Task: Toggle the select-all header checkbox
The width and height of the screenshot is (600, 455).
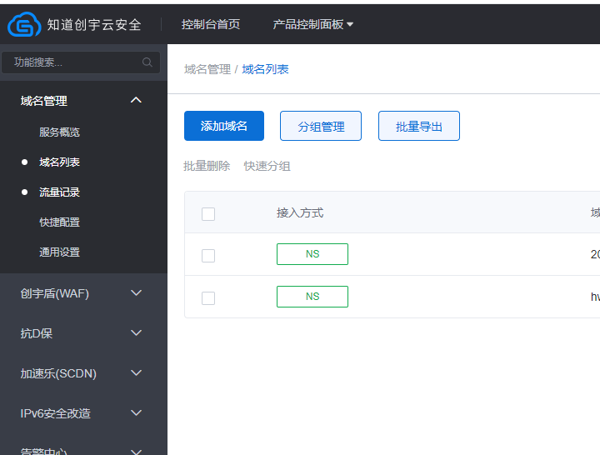Action: (x=208, y=214)
